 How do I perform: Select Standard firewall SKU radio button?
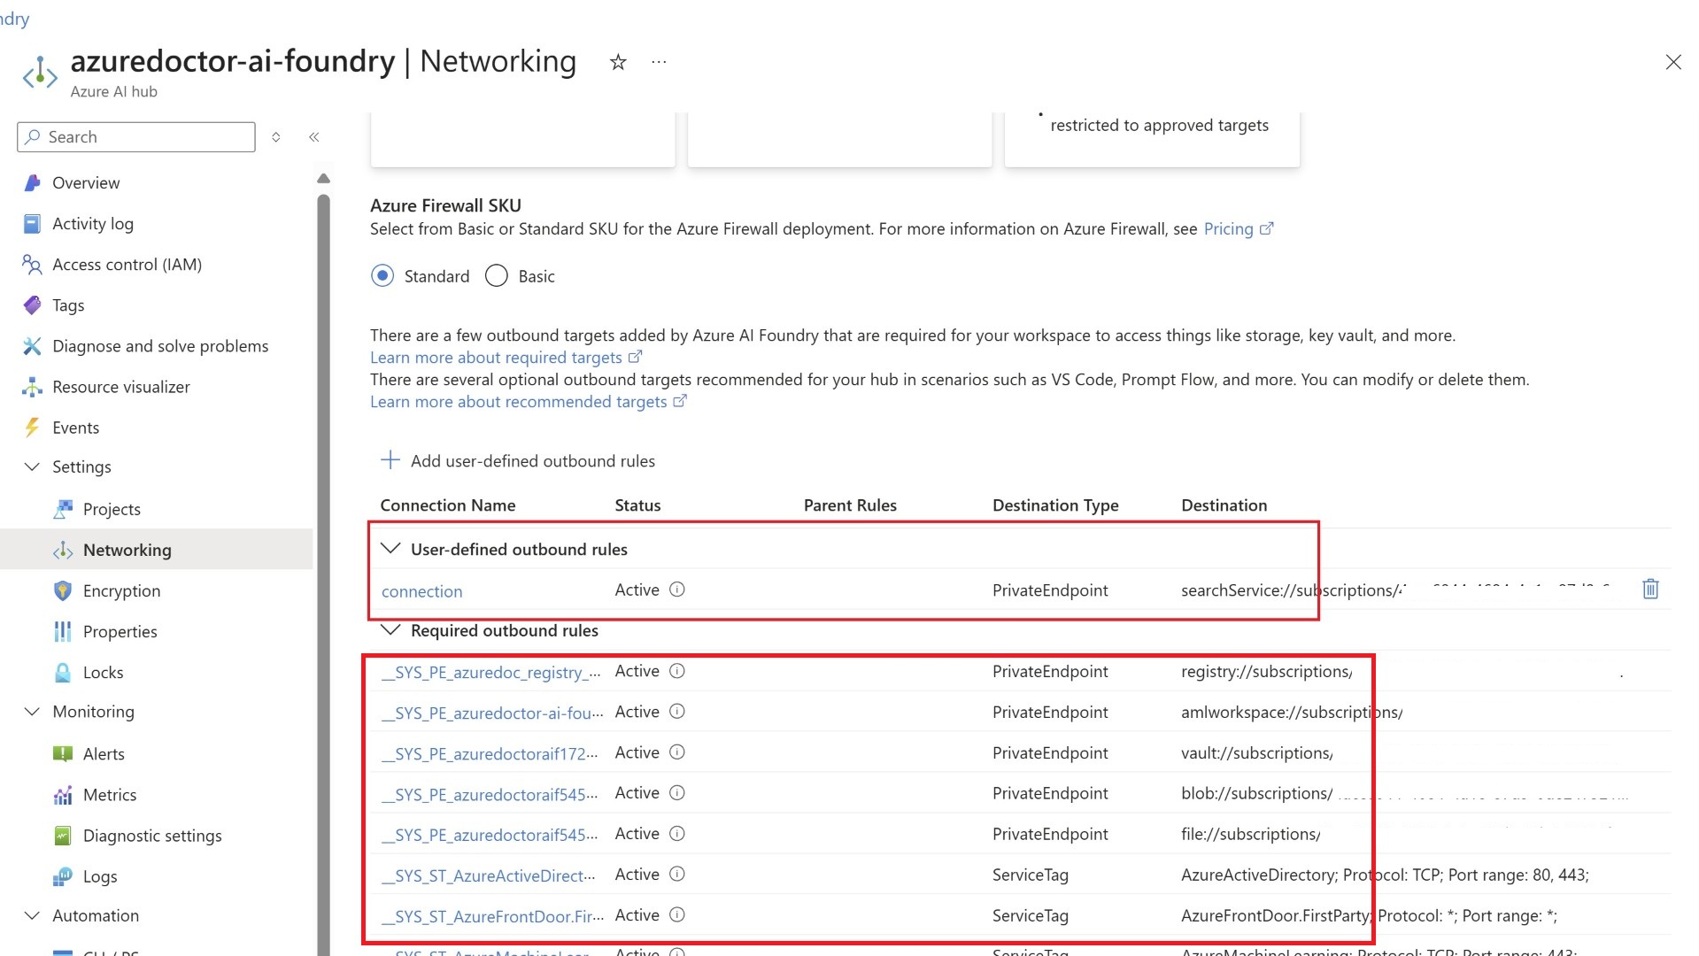coord(382,276)
